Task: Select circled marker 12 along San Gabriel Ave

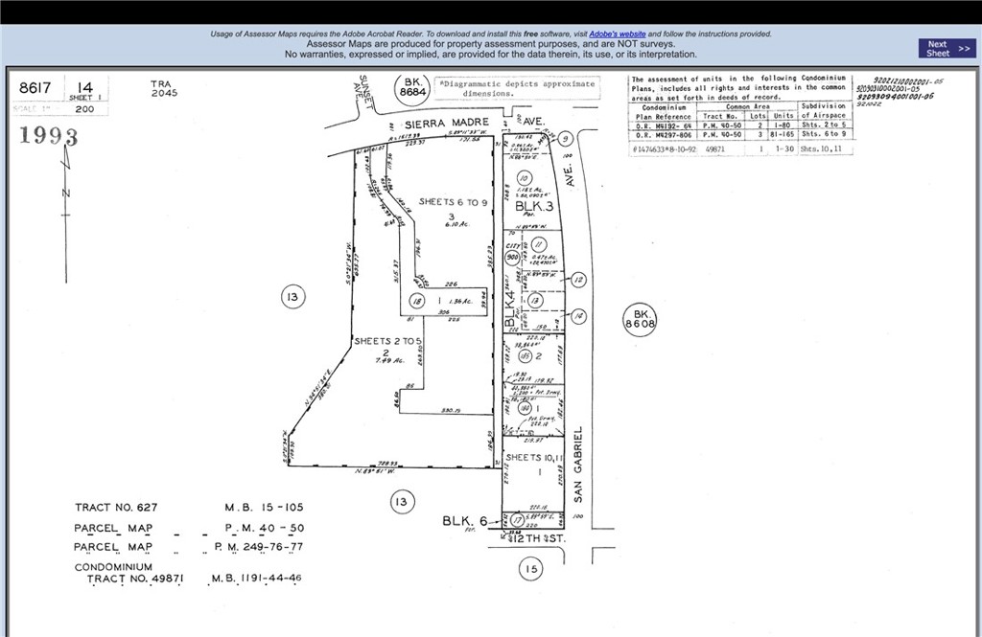Action: [x=577, y=280]
